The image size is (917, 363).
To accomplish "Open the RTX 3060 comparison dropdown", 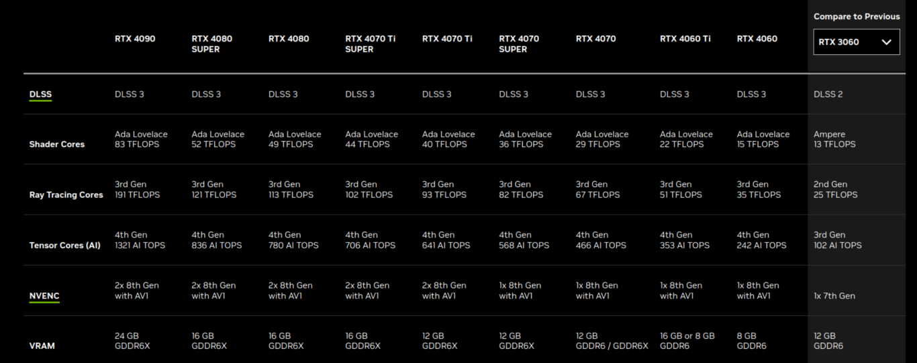I will [857, 42].
